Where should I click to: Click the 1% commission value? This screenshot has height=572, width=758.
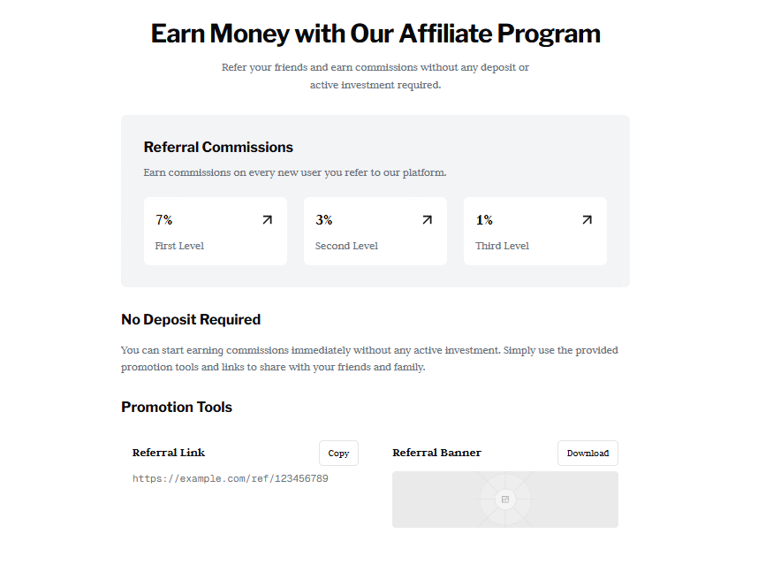tap(484, 220)
